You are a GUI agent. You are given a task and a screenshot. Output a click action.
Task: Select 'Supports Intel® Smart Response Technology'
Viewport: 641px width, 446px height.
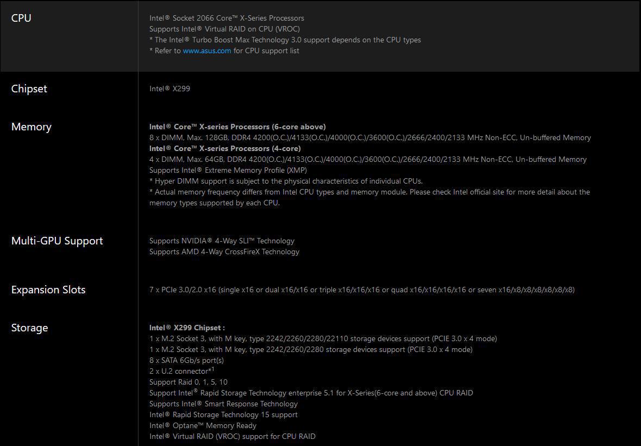tap(224, 404)
